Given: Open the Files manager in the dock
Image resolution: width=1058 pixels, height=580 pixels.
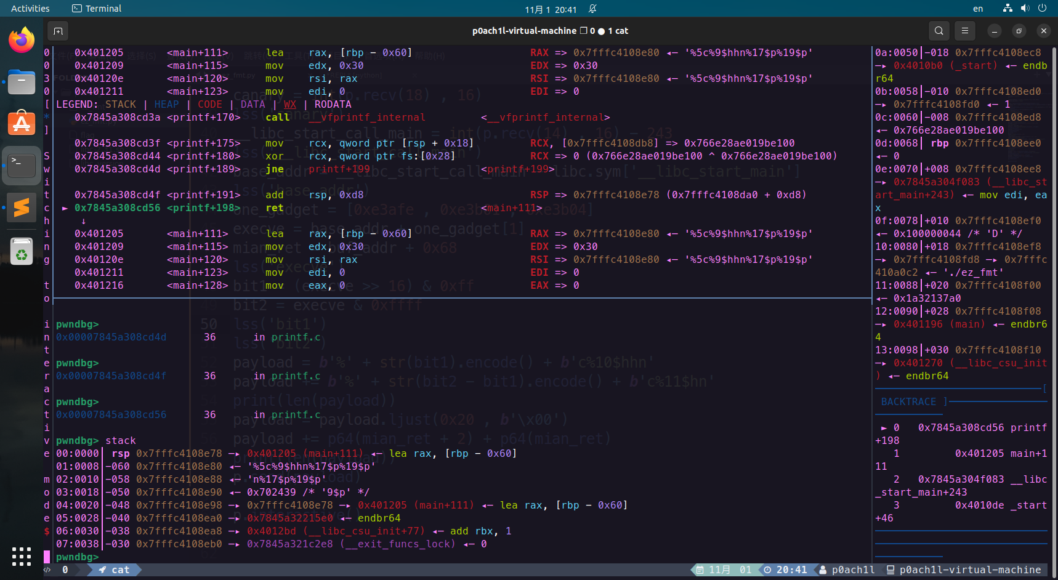Looking at the screenshot, I should click(22, 82).
